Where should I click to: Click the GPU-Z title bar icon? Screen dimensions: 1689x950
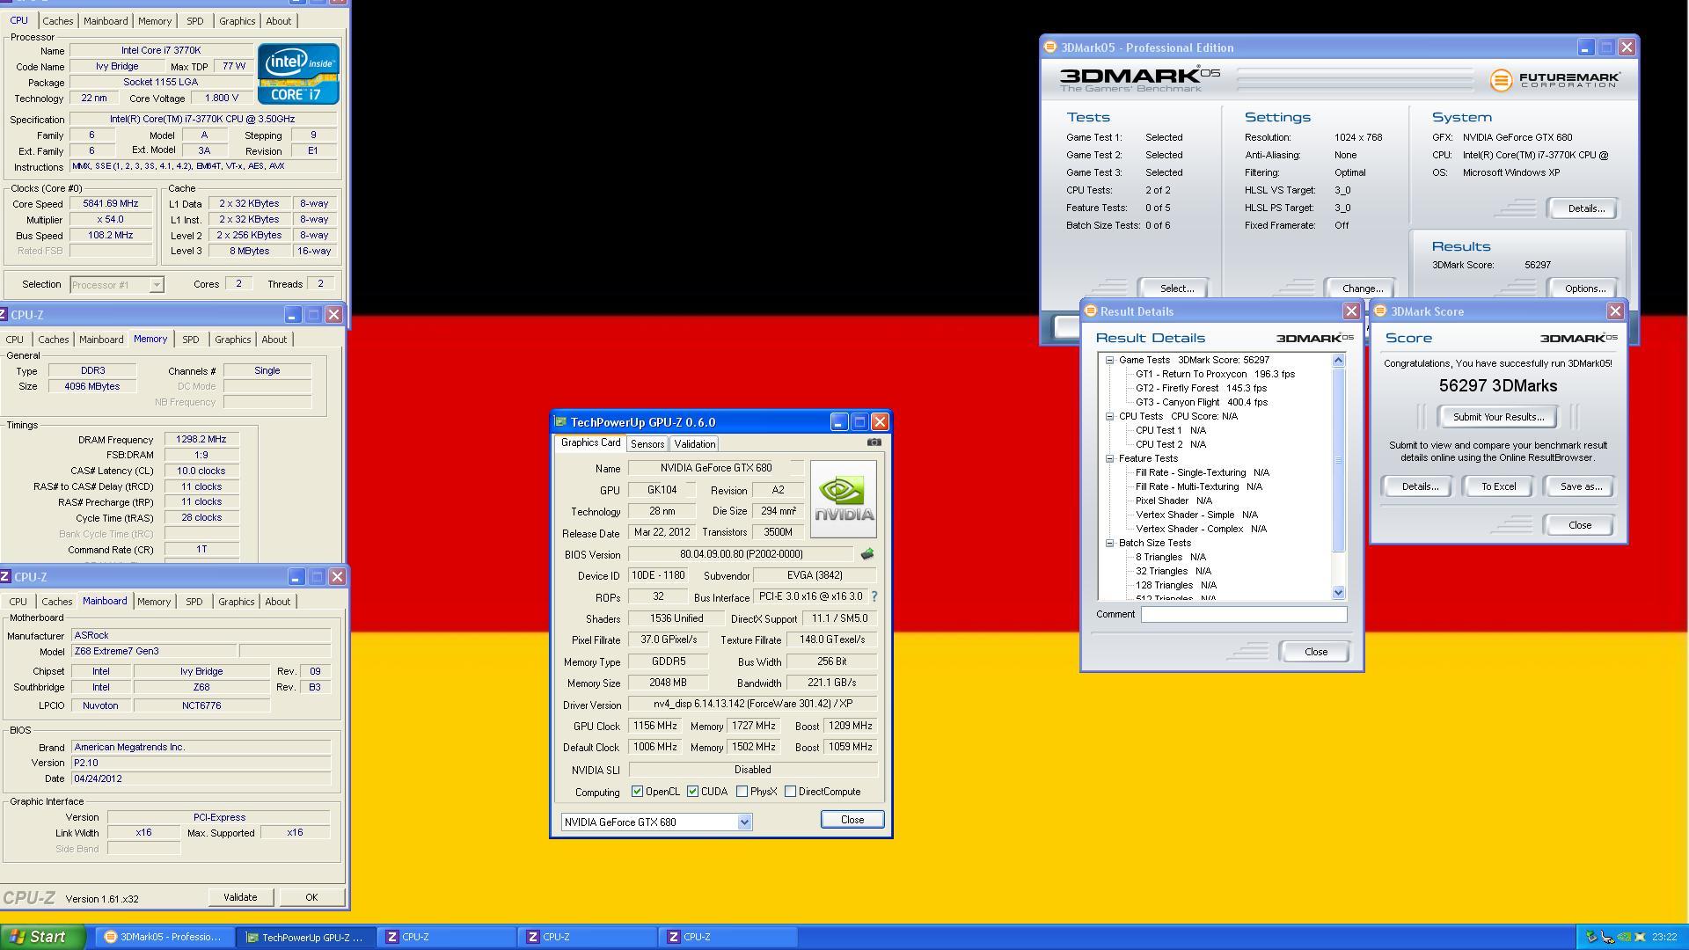click(560, 422)
